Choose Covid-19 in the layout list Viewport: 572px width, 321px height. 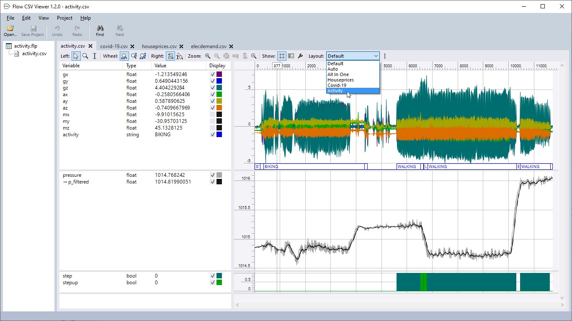point(353,85)
